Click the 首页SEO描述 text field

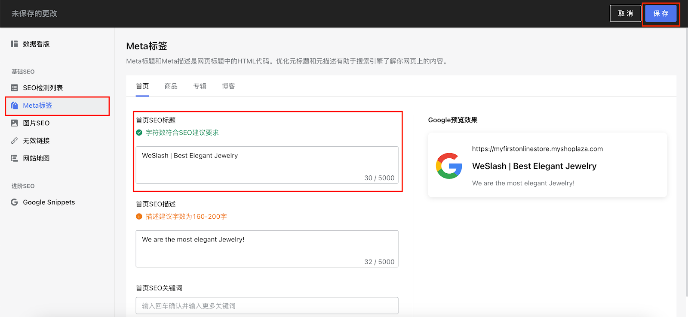(267, 249)
